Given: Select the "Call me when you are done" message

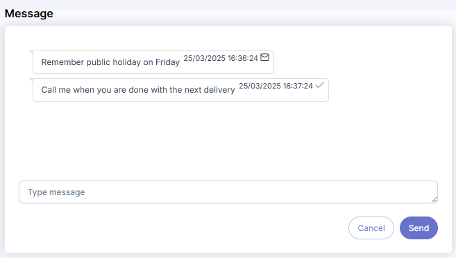Looking at the screenshot, I should pyautogui.click(x=180, y=90).
